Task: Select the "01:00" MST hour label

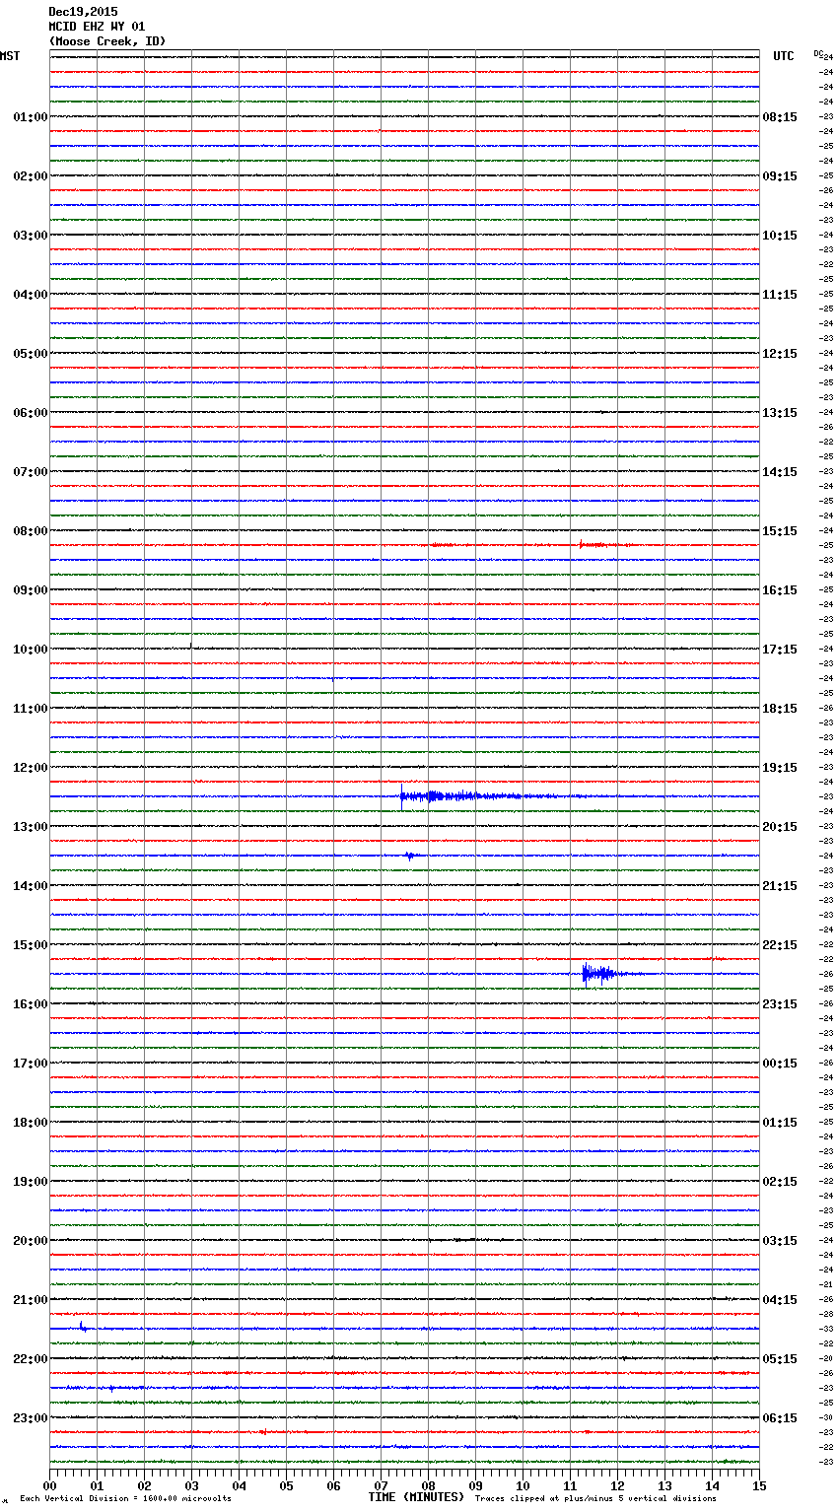Action: click(x=31, y=117)
